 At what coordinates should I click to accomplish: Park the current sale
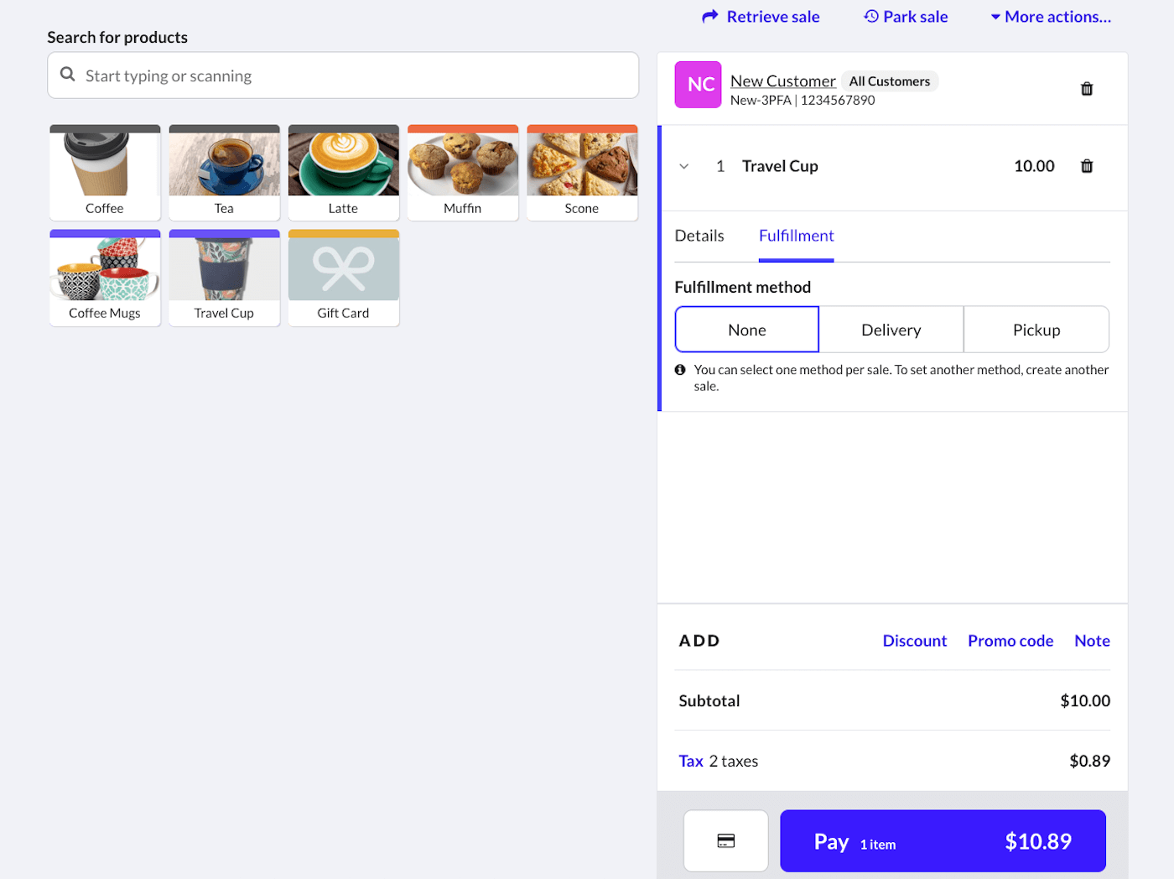click(x=906, y=17)
